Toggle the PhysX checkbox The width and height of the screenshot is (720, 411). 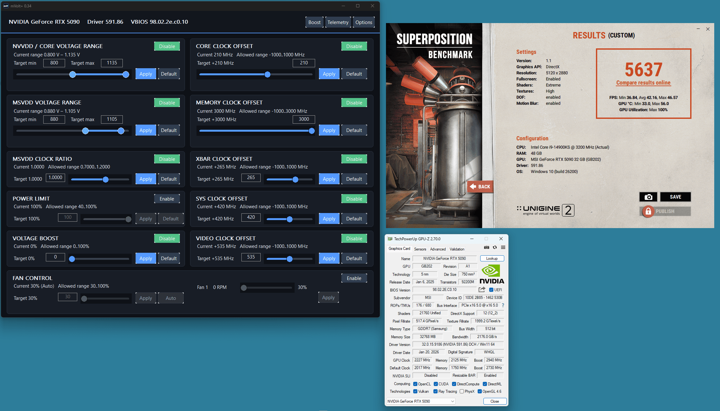coord(462,391)
